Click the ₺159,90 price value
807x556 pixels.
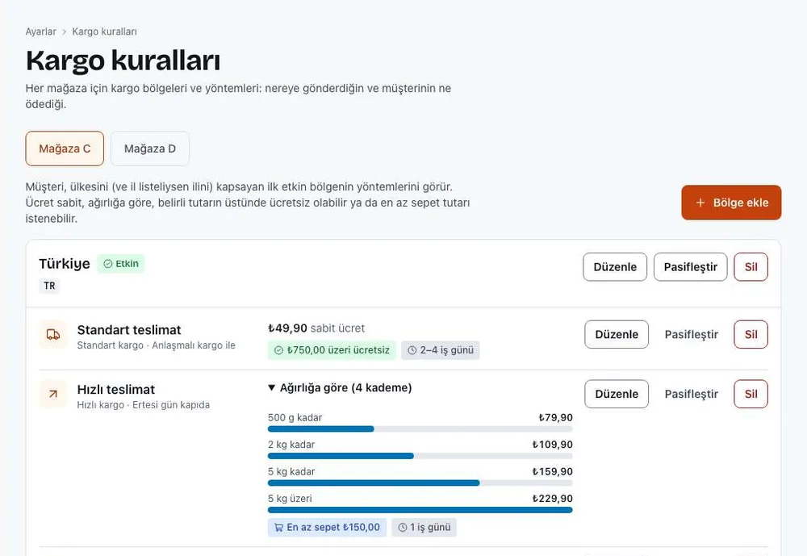pos(553,471)
